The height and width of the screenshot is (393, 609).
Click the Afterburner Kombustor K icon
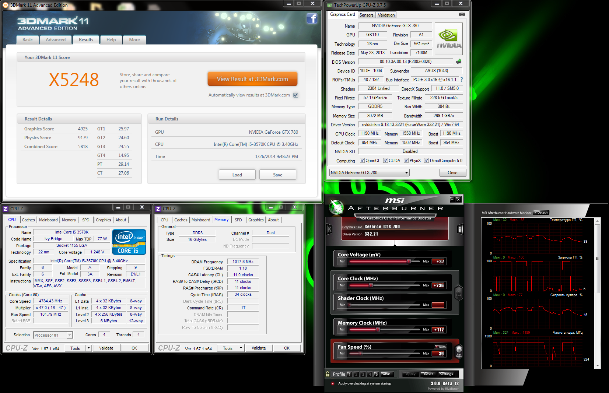pyautogui.click(x=329, y=229)
